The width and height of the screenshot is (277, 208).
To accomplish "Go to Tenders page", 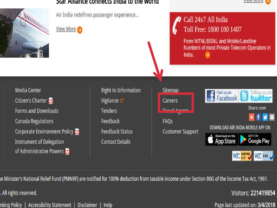I will point(109,111).
